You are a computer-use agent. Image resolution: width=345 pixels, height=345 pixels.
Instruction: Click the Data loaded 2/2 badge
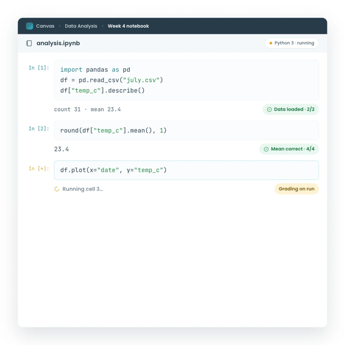click(x=290, y=109)
